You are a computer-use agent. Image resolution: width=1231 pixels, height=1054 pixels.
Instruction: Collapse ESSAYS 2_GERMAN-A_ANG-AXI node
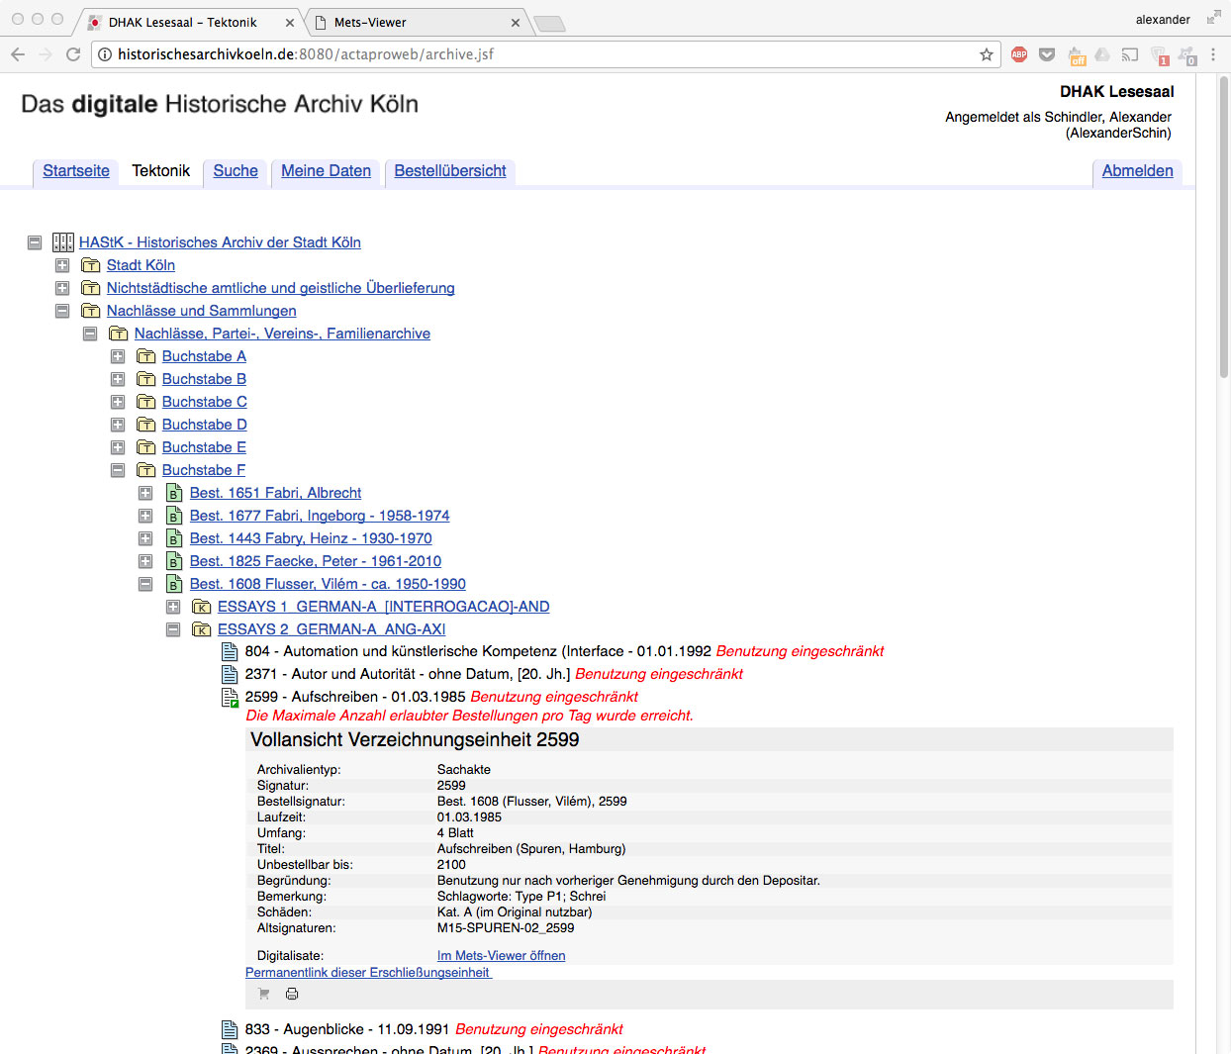[x=173, y=629]
